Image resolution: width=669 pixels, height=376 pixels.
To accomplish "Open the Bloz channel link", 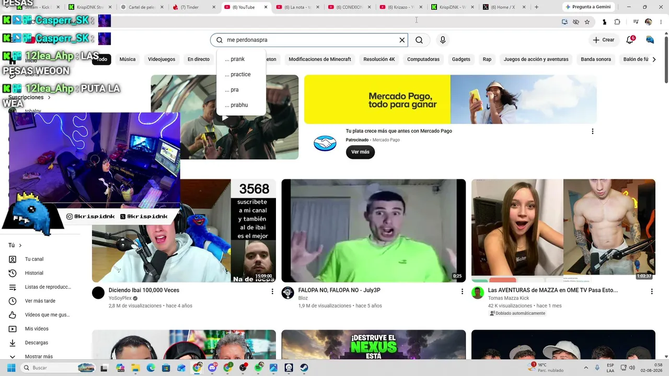I will click(303, 298).
